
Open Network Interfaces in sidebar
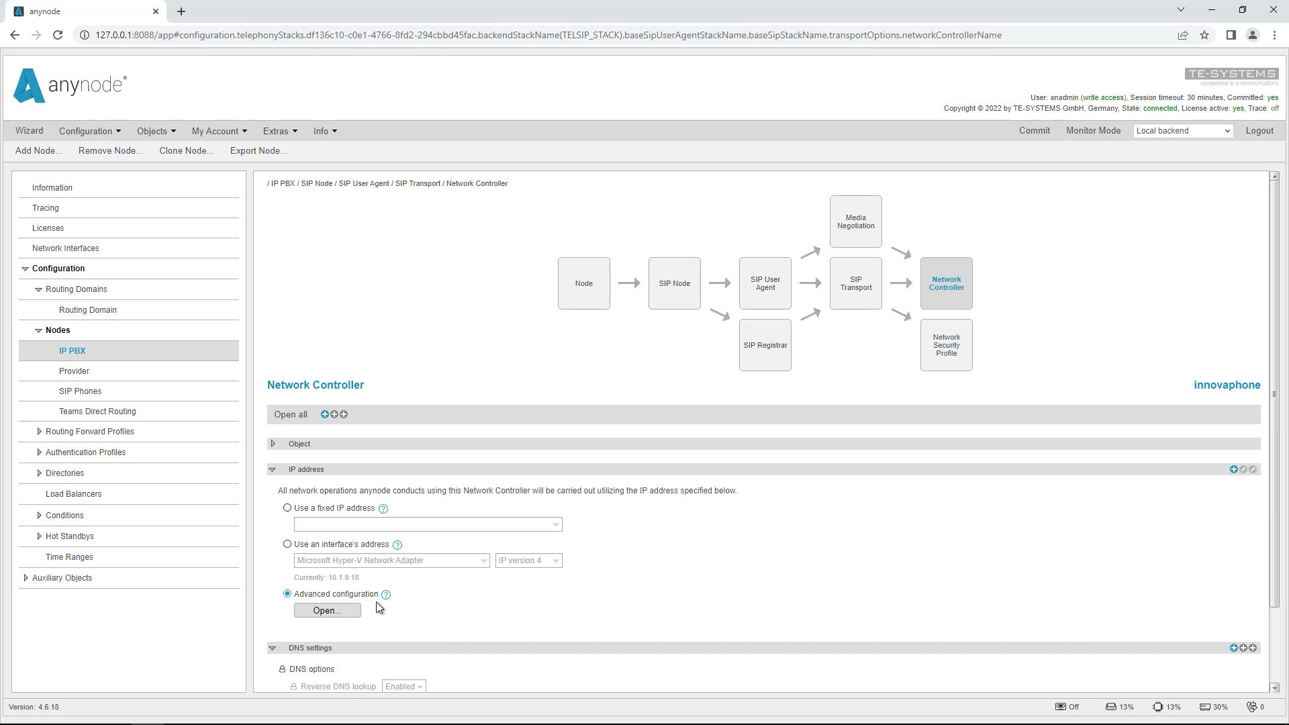129,248
